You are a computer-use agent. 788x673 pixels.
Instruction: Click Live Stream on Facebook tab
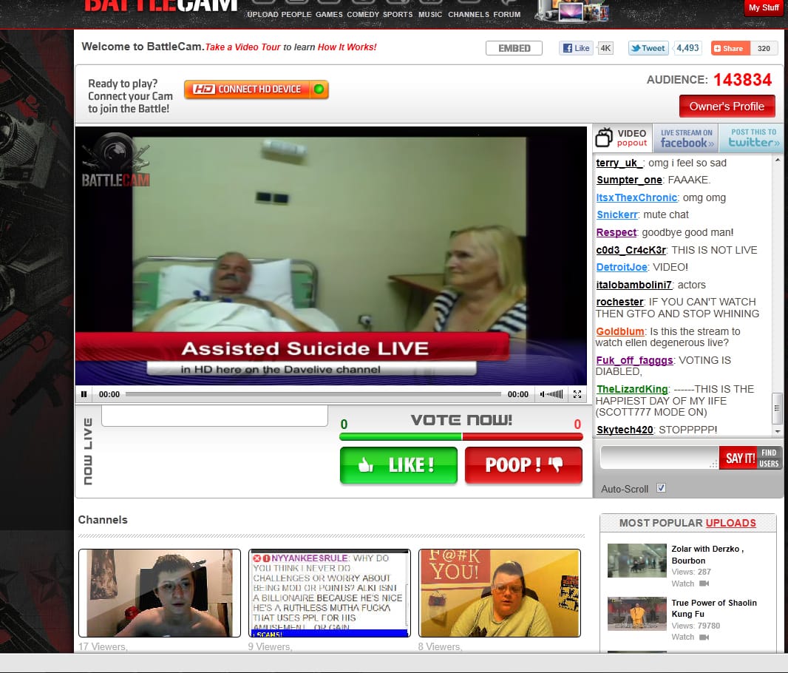(686, 138)
